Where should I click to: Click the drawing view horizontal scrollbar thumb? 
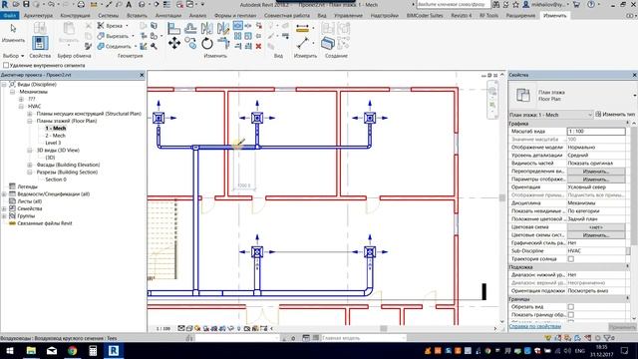tap(384, 328)
